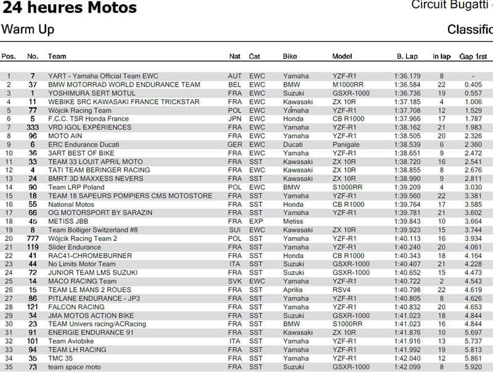Image resolution: width=493 pixels, height=372 pixels.
Task: Click the Pos. column header
Action: [9, 57]
